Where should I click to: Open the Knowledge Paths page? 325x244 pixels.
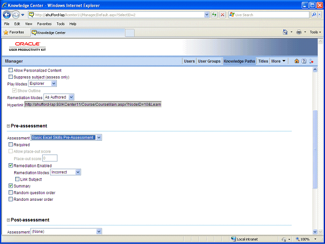pyautogui.click(x=239, y=61)
